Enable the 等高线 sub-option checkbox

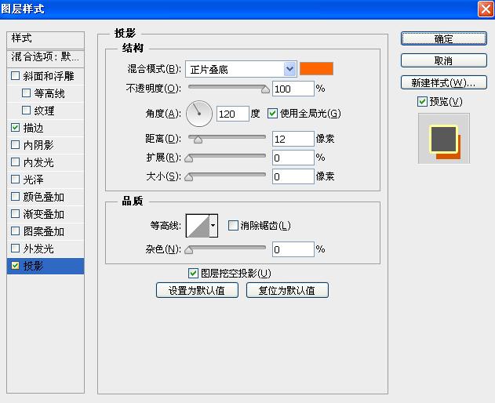pyautogui.click(x=26, y=93)
